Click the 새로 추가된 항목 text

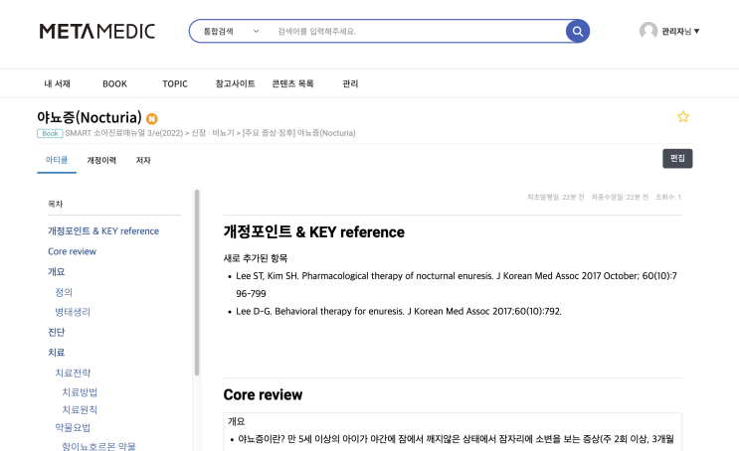(256, 258)
